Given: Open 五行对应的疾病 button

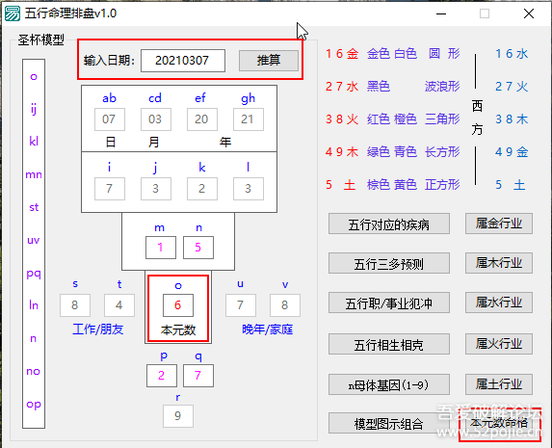Looking at the screenshot, I should click(389, 224).
